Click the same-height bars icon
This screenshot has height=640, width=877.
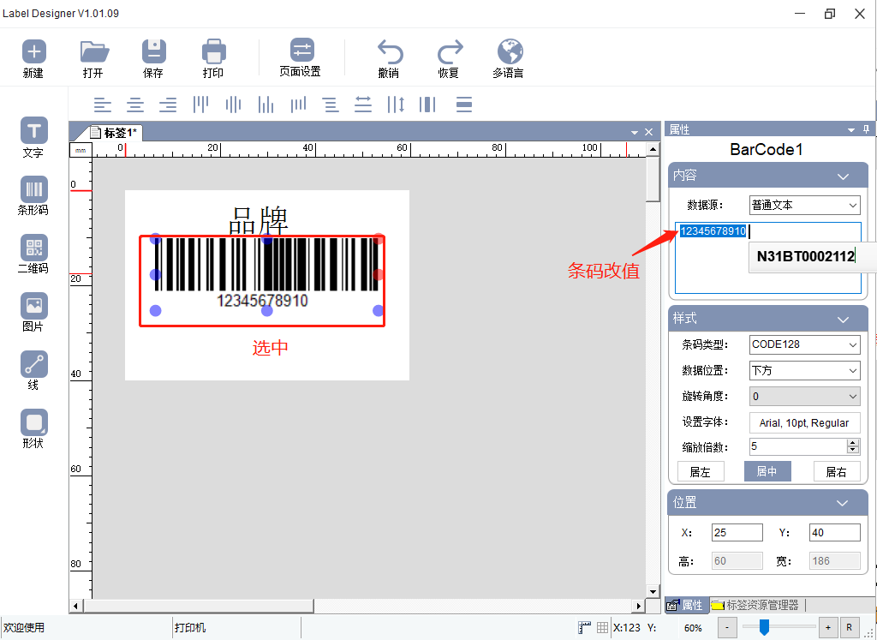[427, 105]
